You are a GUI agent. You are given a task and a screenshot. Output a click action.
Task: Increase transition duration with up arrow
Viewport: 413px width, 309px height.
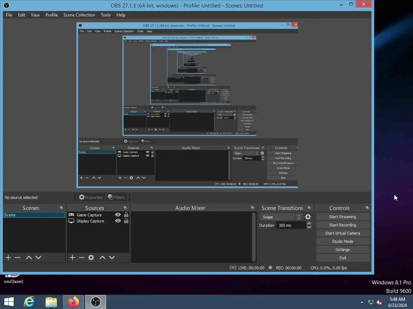(x=309, y=223)
